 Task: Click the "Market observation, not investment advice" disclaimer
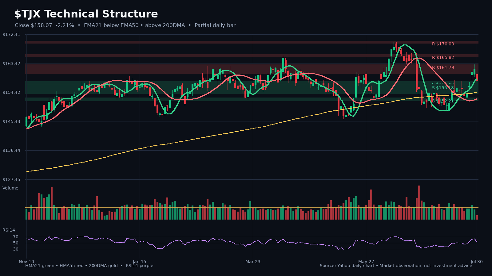click(426, 266)
